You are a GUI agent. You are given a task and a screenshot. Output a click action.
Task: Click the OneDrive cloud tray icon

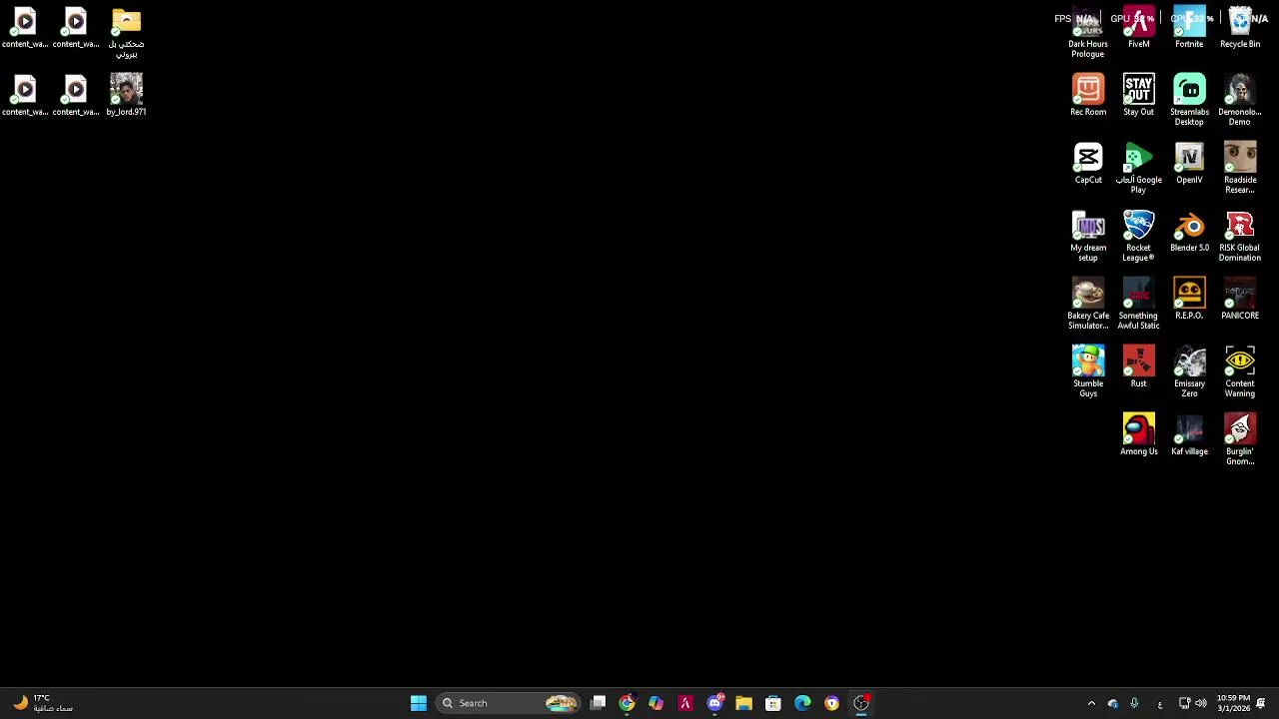pyautogui.click(x=1113, y=703)
